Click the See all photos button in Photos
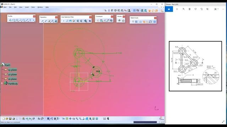This screenshot has width=227, height=127. (169, 9)
